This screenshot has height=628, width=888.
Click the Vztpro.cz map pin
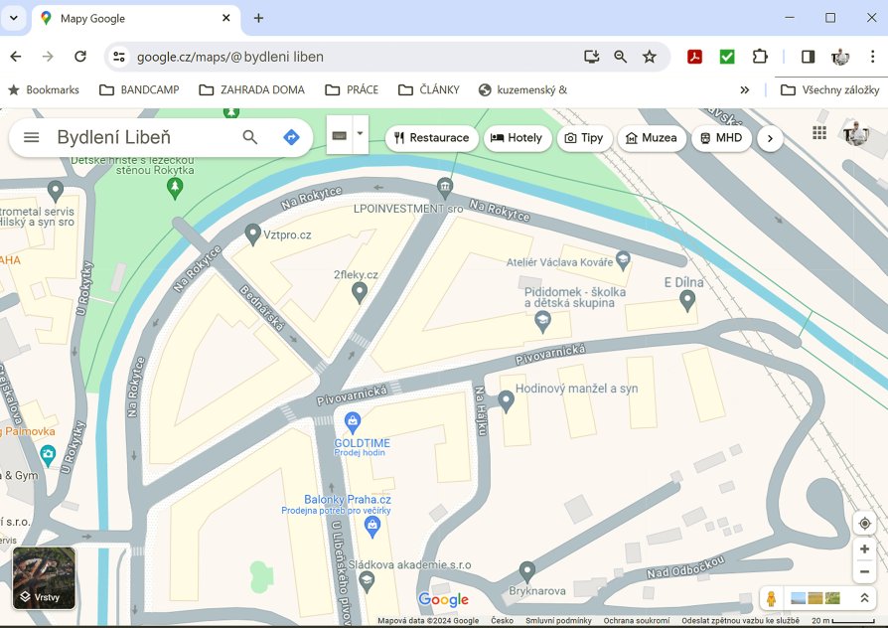(x=252, y=234)
